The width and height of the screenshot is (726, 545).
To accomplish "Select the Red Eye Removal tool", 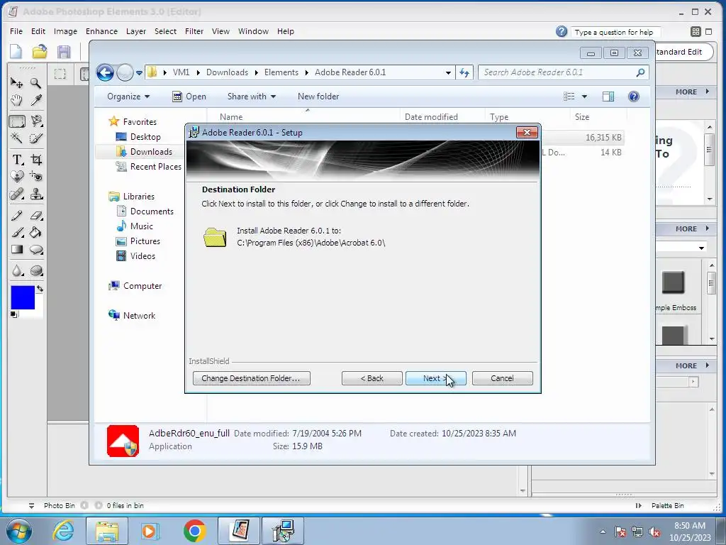I will pos(36,177).
